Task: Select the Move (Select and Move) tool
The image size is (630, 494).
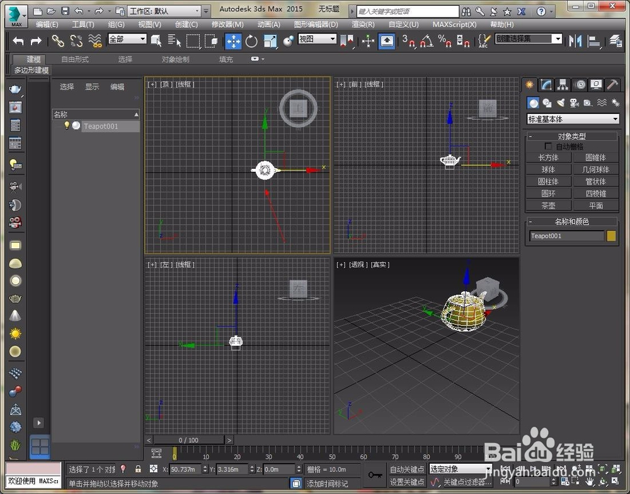Action: click(233, 41)
